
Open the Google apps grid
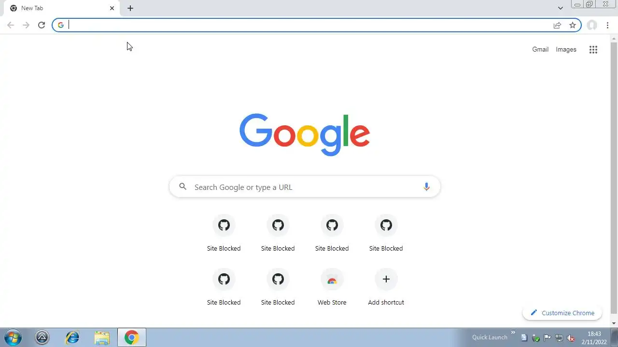point(593,49)
